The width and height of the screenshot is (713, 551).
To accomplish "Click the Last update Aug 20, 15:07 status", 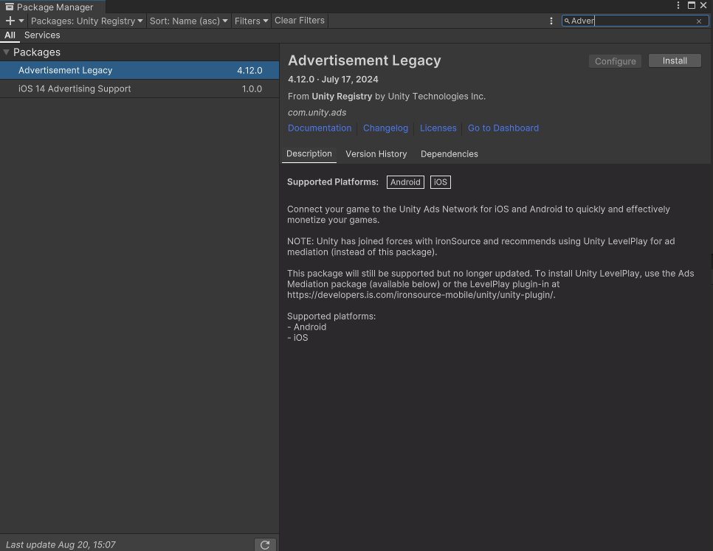I will coord(61,544).
